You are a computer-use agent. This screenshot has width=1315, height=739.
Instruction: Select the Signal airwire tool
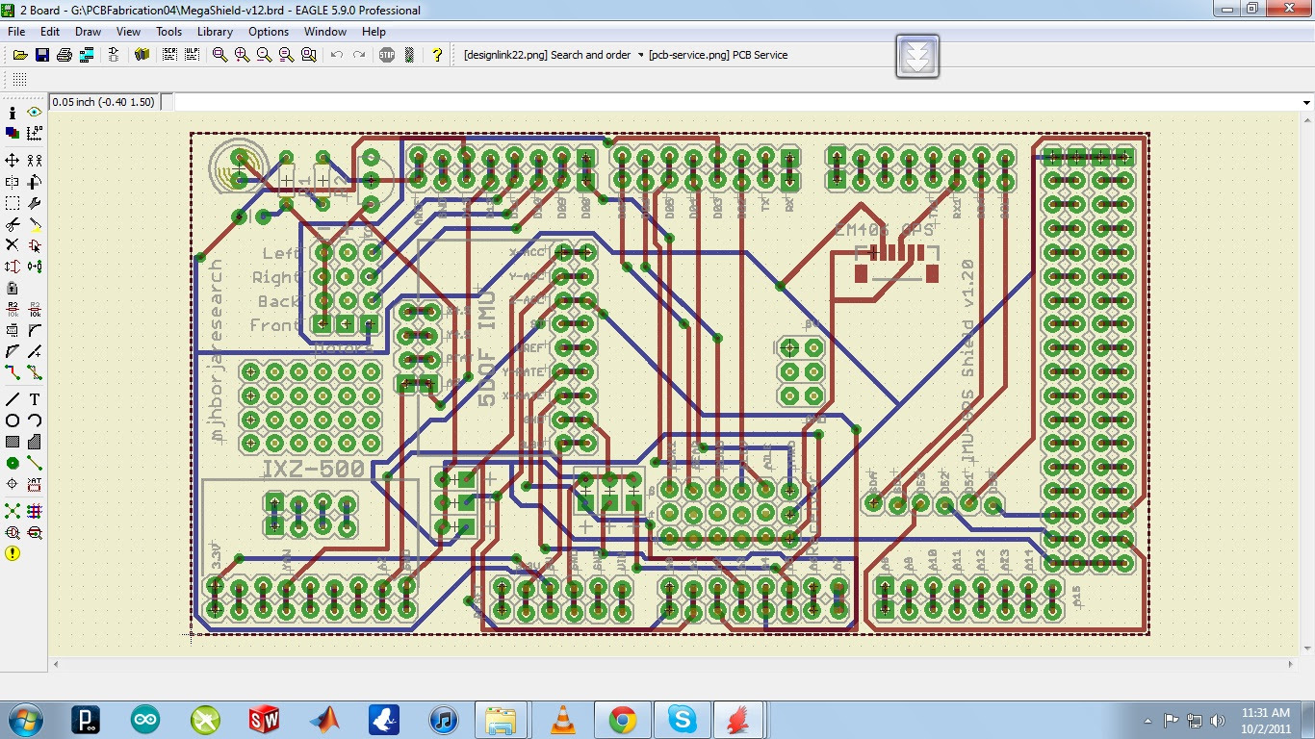coord(35,463)
